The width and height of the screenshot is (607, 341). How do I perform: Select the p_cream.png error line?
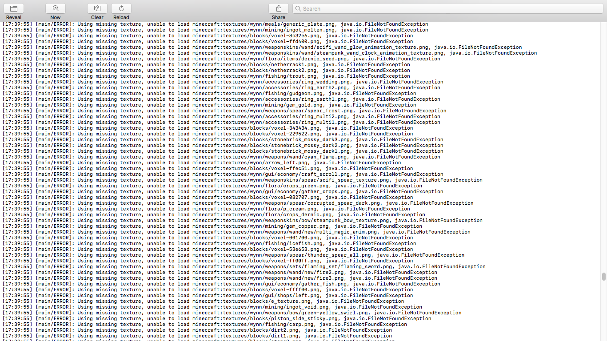point(206,209)
